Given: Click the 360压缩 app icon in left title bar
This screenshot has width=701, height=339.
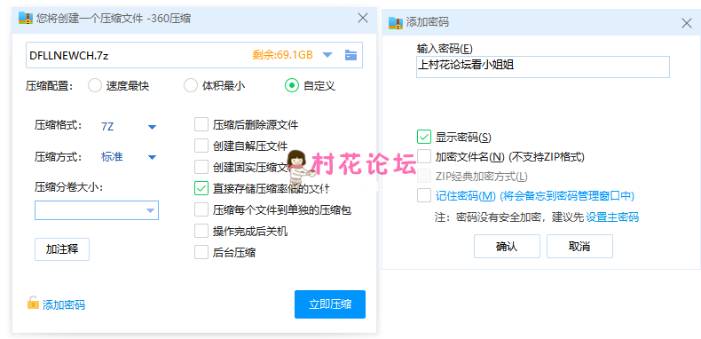Looking at the screenshot, I should click(x=26, y=18).
